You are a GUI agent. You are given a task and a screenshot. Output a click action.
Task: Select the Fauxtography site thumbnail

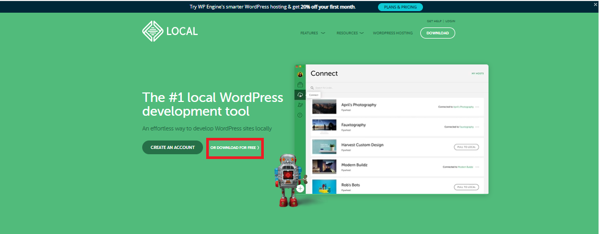(324, 127)
